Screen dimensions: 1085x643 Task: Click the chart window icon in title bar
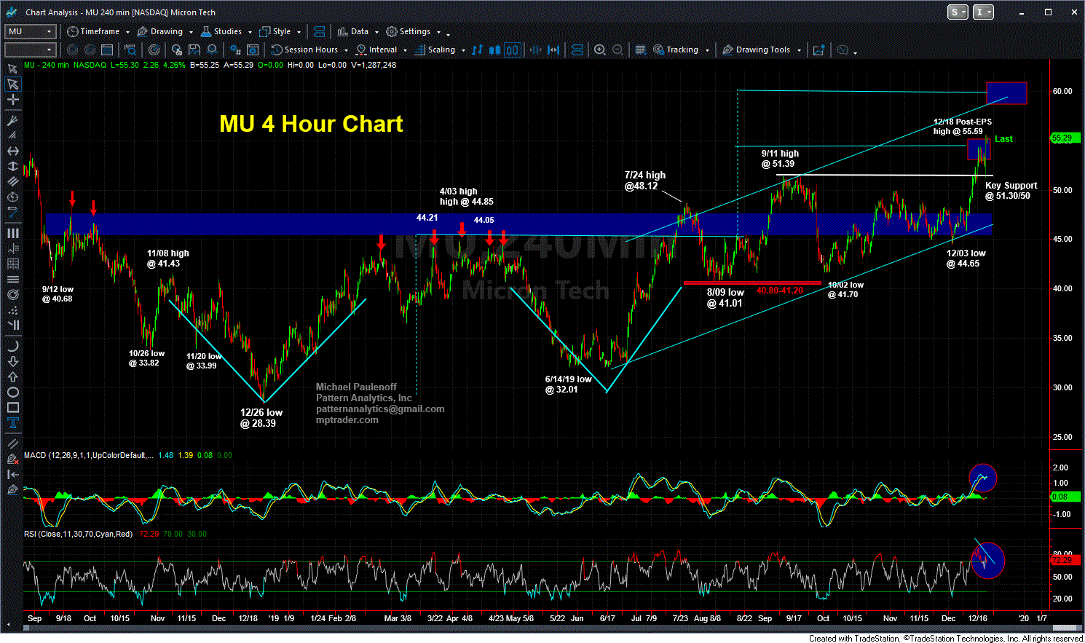(x=12, y=12)
